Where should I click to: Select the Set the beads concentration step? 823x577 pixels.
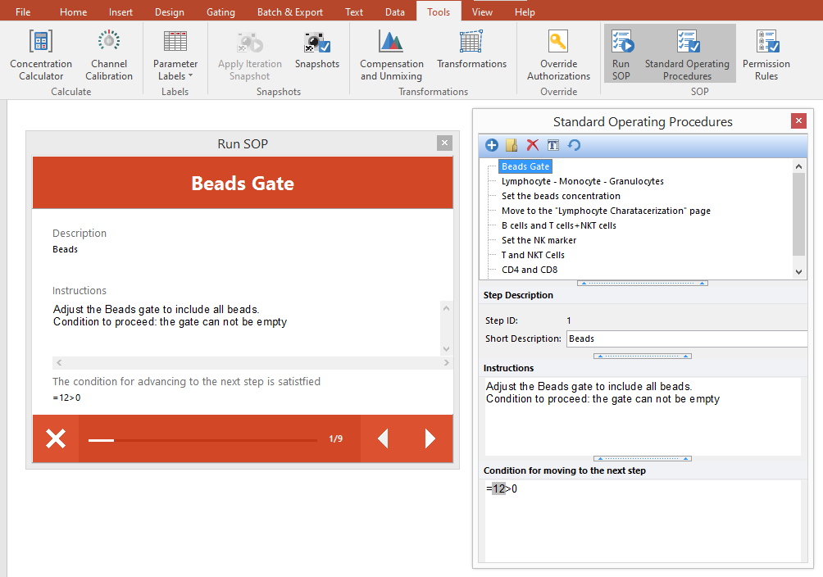coord(561,196)
